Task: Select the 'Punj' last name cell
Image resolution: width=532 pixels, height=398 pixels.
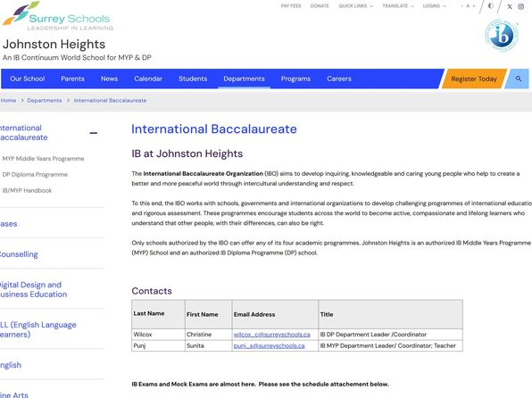Action: [x=159, y=345]
